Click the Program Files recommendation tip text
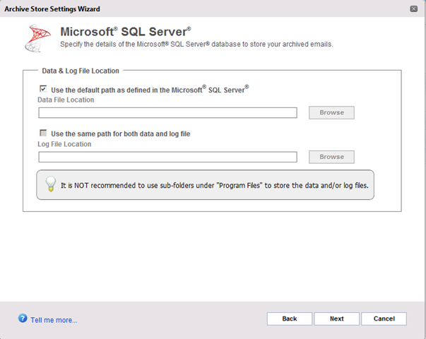Viewport: 426px width, 339px height. (215, 186)
